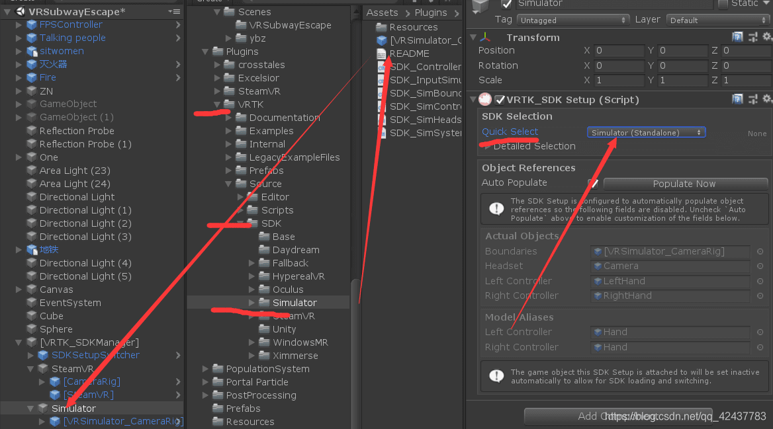
Task: Open the Layer dropdown showing Default
Action: pyautogui.click(x=718, y=20)
